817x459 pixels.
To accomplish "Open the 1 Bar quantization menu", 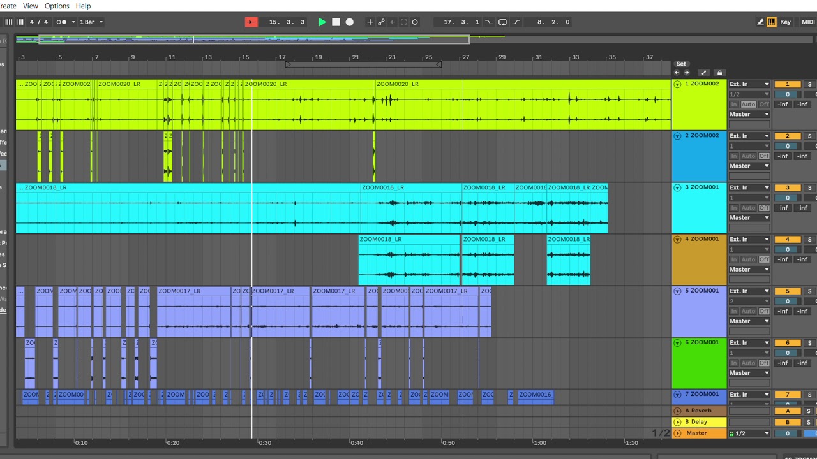I will click(91, 22).
